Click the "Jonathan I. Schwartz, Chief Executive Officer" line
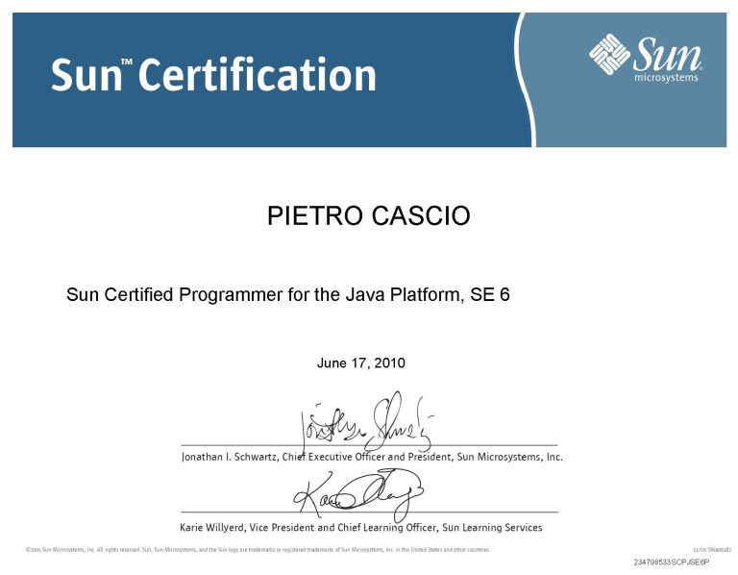Image resolution: width=738 pixels, height=575 pixels. [372, 457]
